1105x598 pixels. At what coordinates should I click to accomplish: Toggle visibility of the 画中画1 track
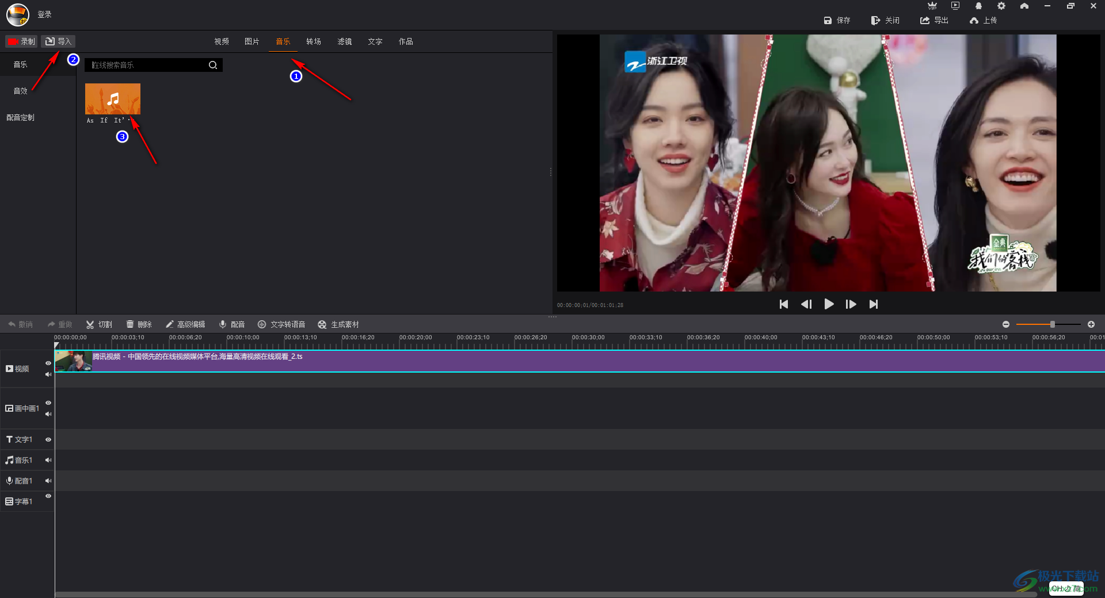[48, 402]
